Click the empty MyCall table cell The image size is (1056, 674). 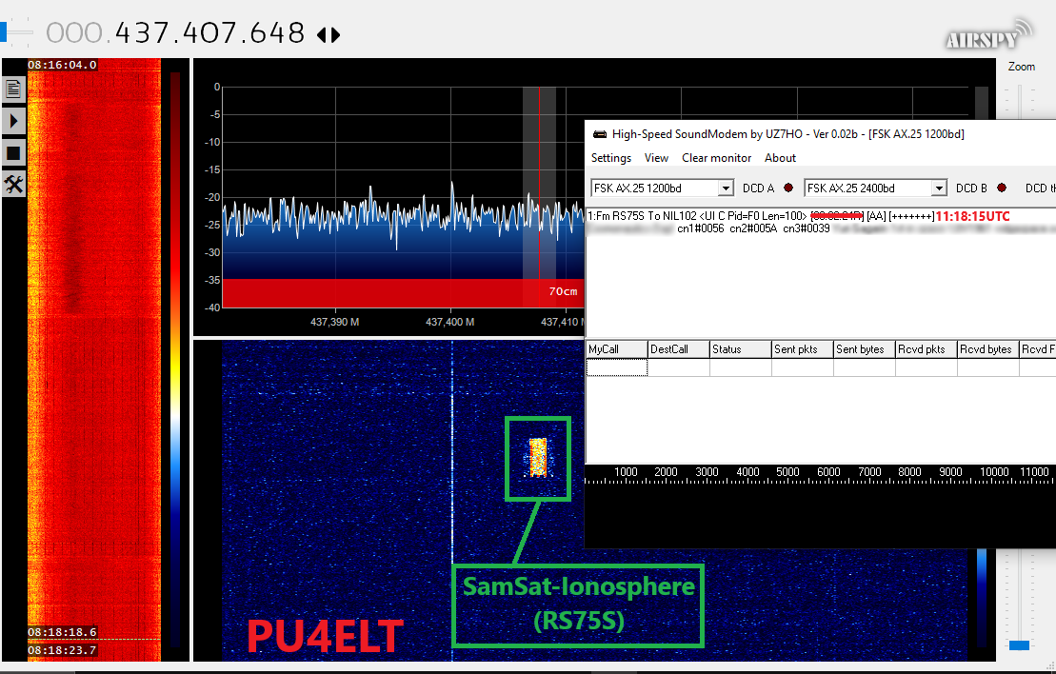pos(616,367)
